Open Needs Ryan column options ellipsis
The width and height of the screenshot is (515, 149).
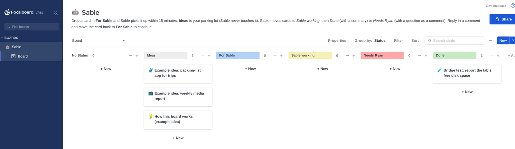(x=419, y=56)
